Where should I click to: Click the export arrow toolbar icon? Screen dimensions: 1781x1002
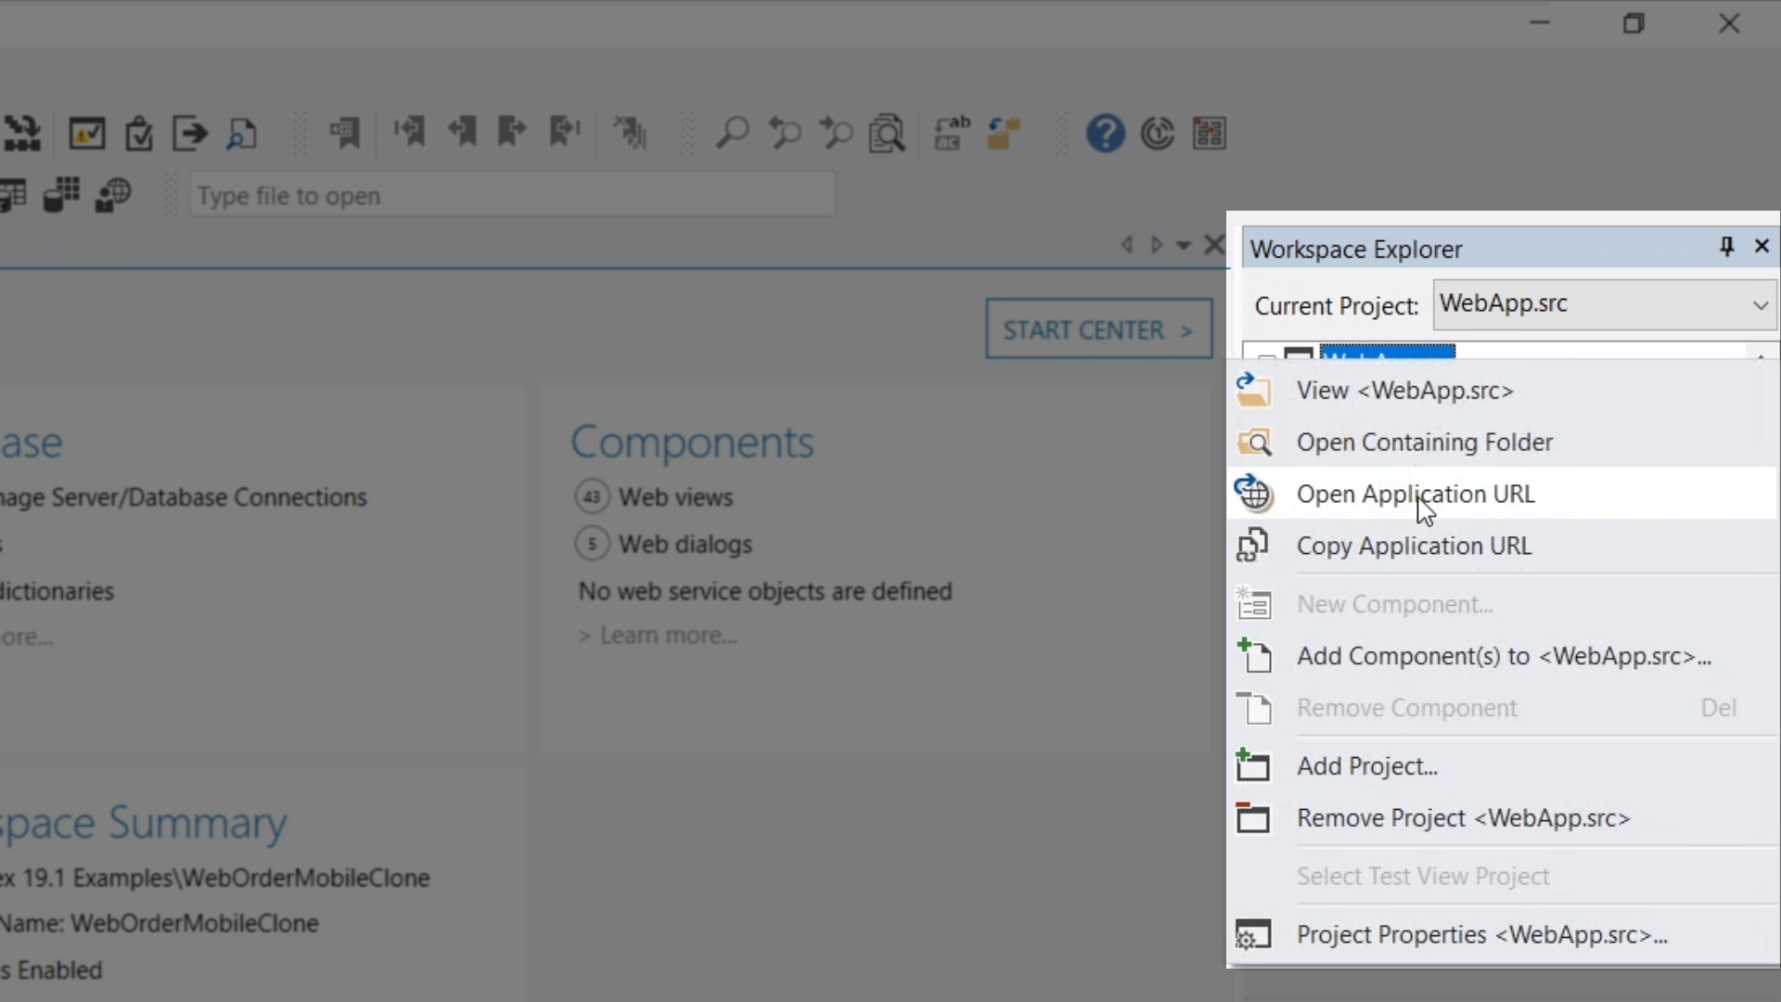pyautogui.click(x=190, y=134)
